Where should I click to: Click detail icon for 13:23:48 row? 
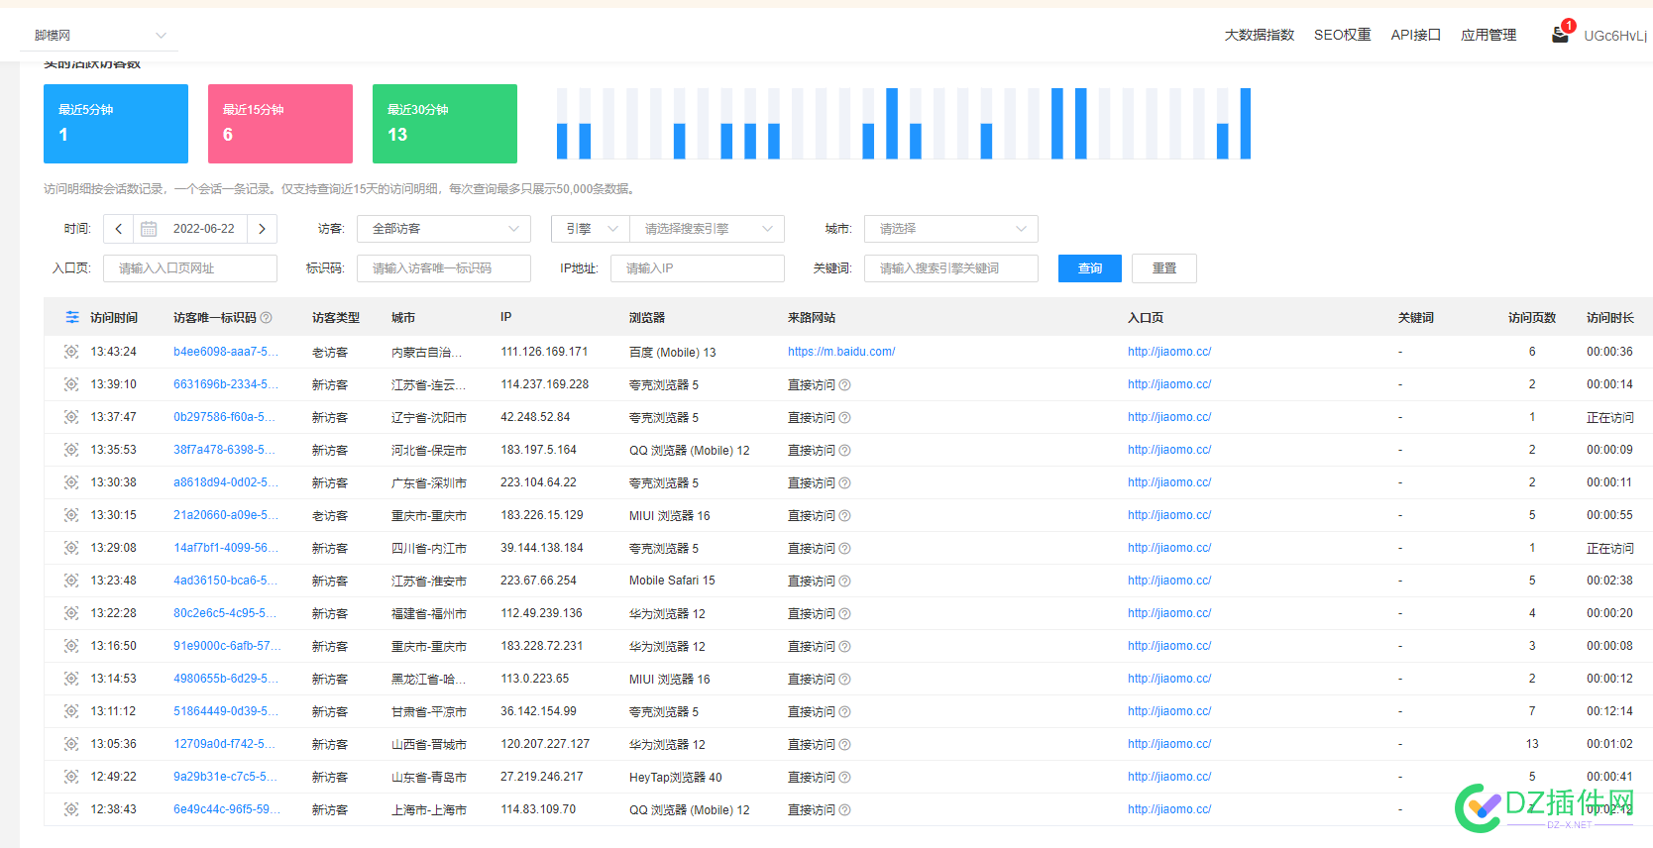[71, 581]
